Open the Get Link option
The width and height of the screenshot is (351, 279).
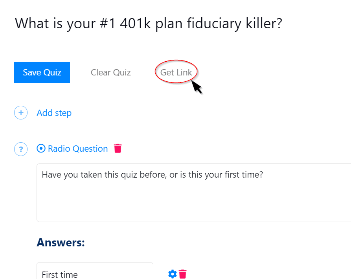click(x=176, y=72)
